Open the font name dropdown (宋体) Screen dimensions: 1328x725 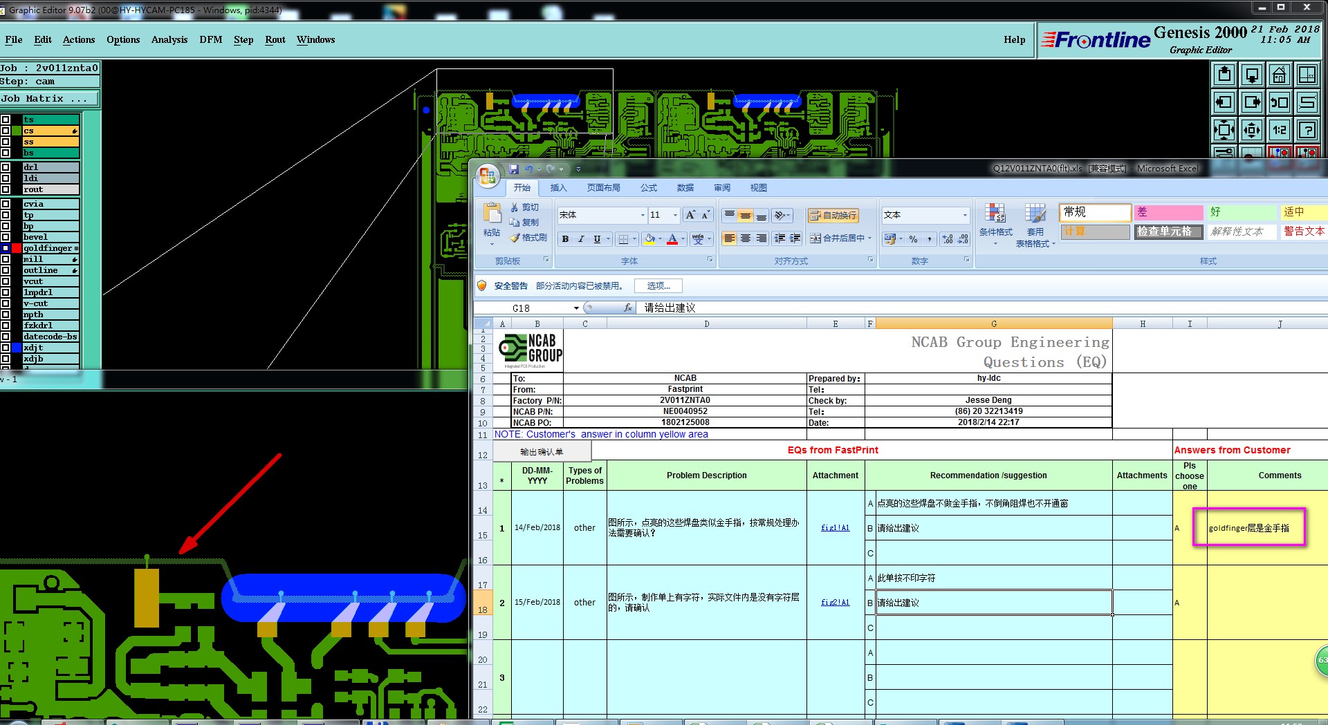[643, 215]
